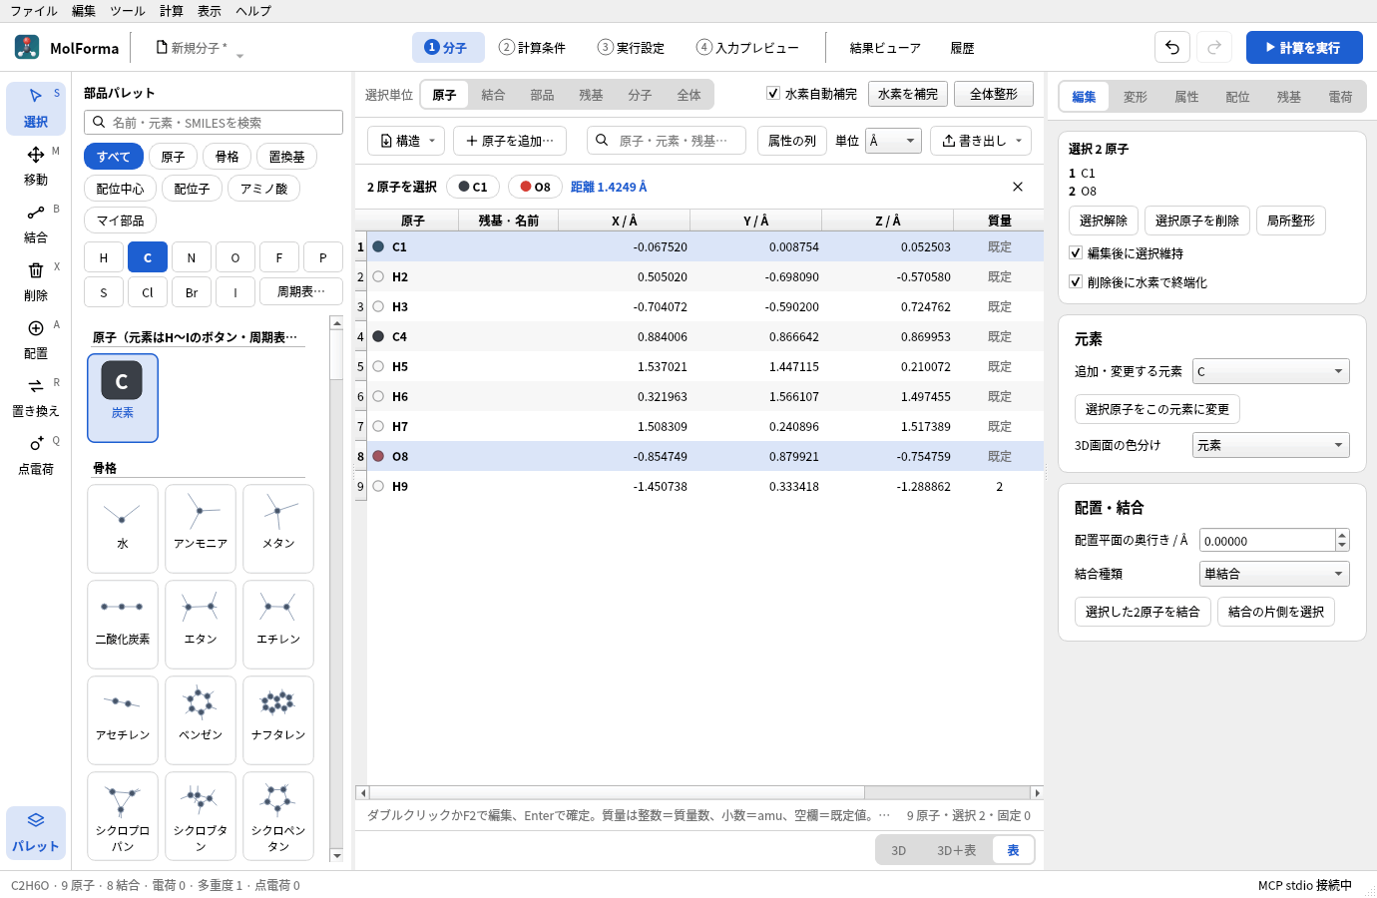Add the シクロプロパン cyclopropane part

123,815
